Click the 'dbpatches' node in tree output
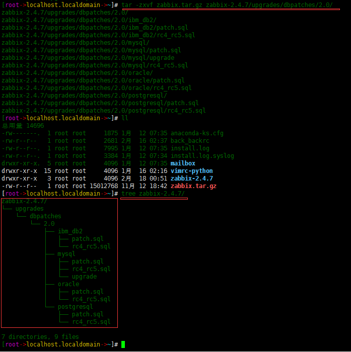The width and height of the screenshot is (351, 352). click(45, 216)
